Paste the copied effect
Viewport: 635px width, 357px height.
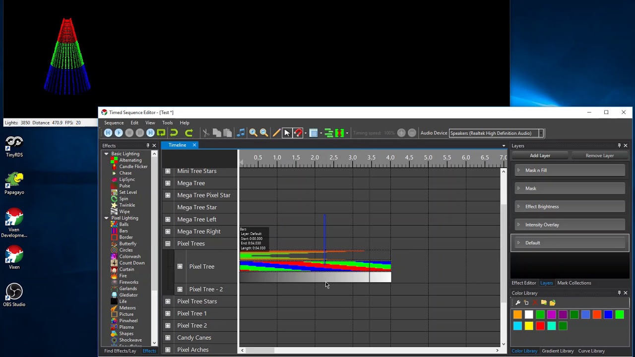228,133
